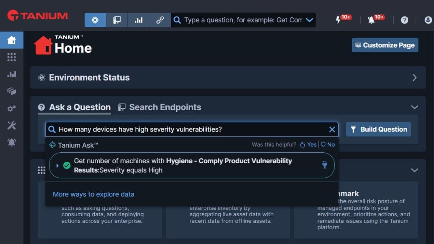Go to Home in left sidebar
This screenshot has height=244, width=434.
click(x=12, y=40)
